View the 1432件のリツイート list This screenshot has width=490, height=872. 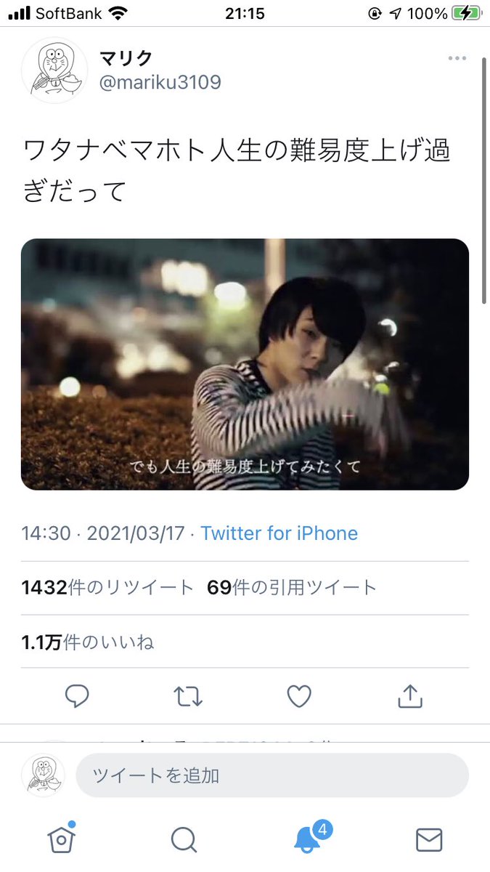click(107, 587)
